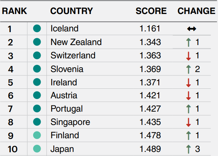
Task: Click the score 1.478 for Finland
Action: [150, 135]
